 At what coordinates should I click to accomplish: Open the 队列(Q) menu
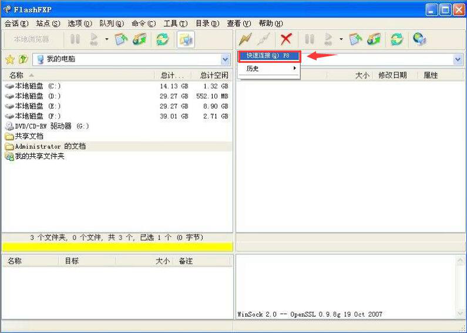tap(112, 23)
